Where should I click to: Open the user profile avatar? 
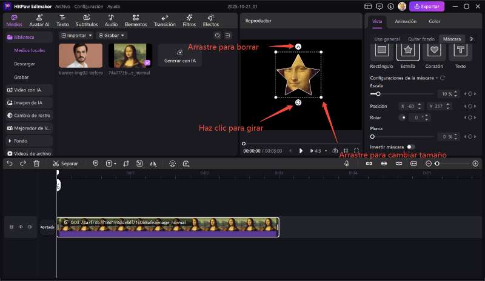[402, 7]
